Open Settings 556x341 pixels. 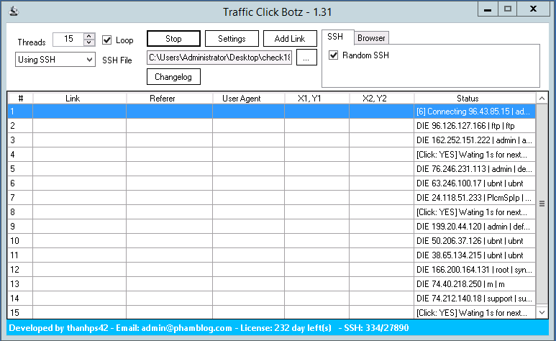coord(232,39)
